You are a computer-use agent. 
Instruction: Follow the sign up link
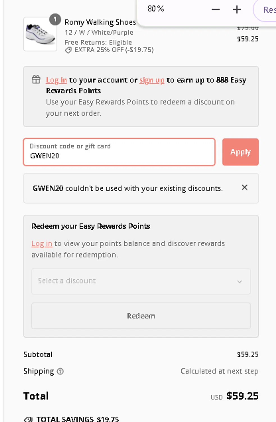(x=152, y=80)
